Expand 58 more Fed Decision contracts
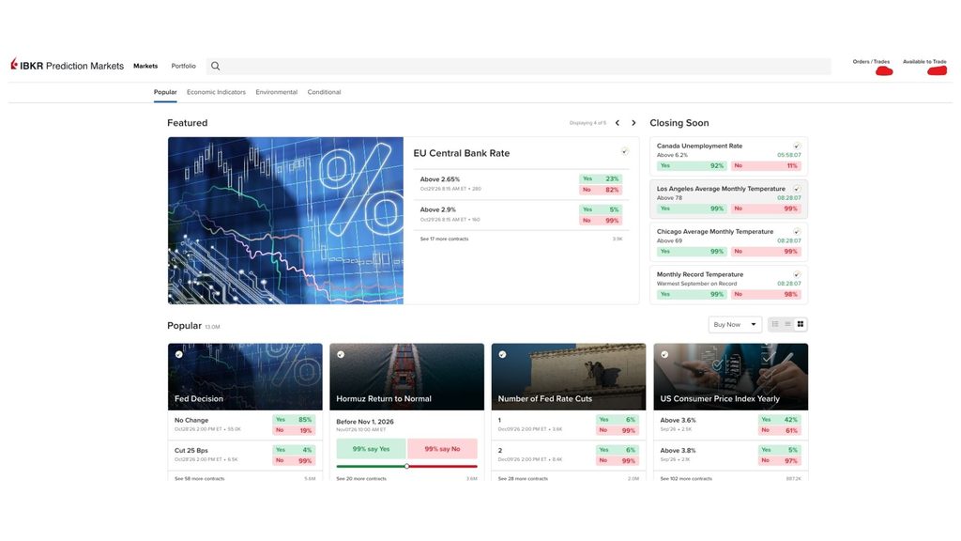This screenshot has height=541, width=961. [x=200, y=478]
